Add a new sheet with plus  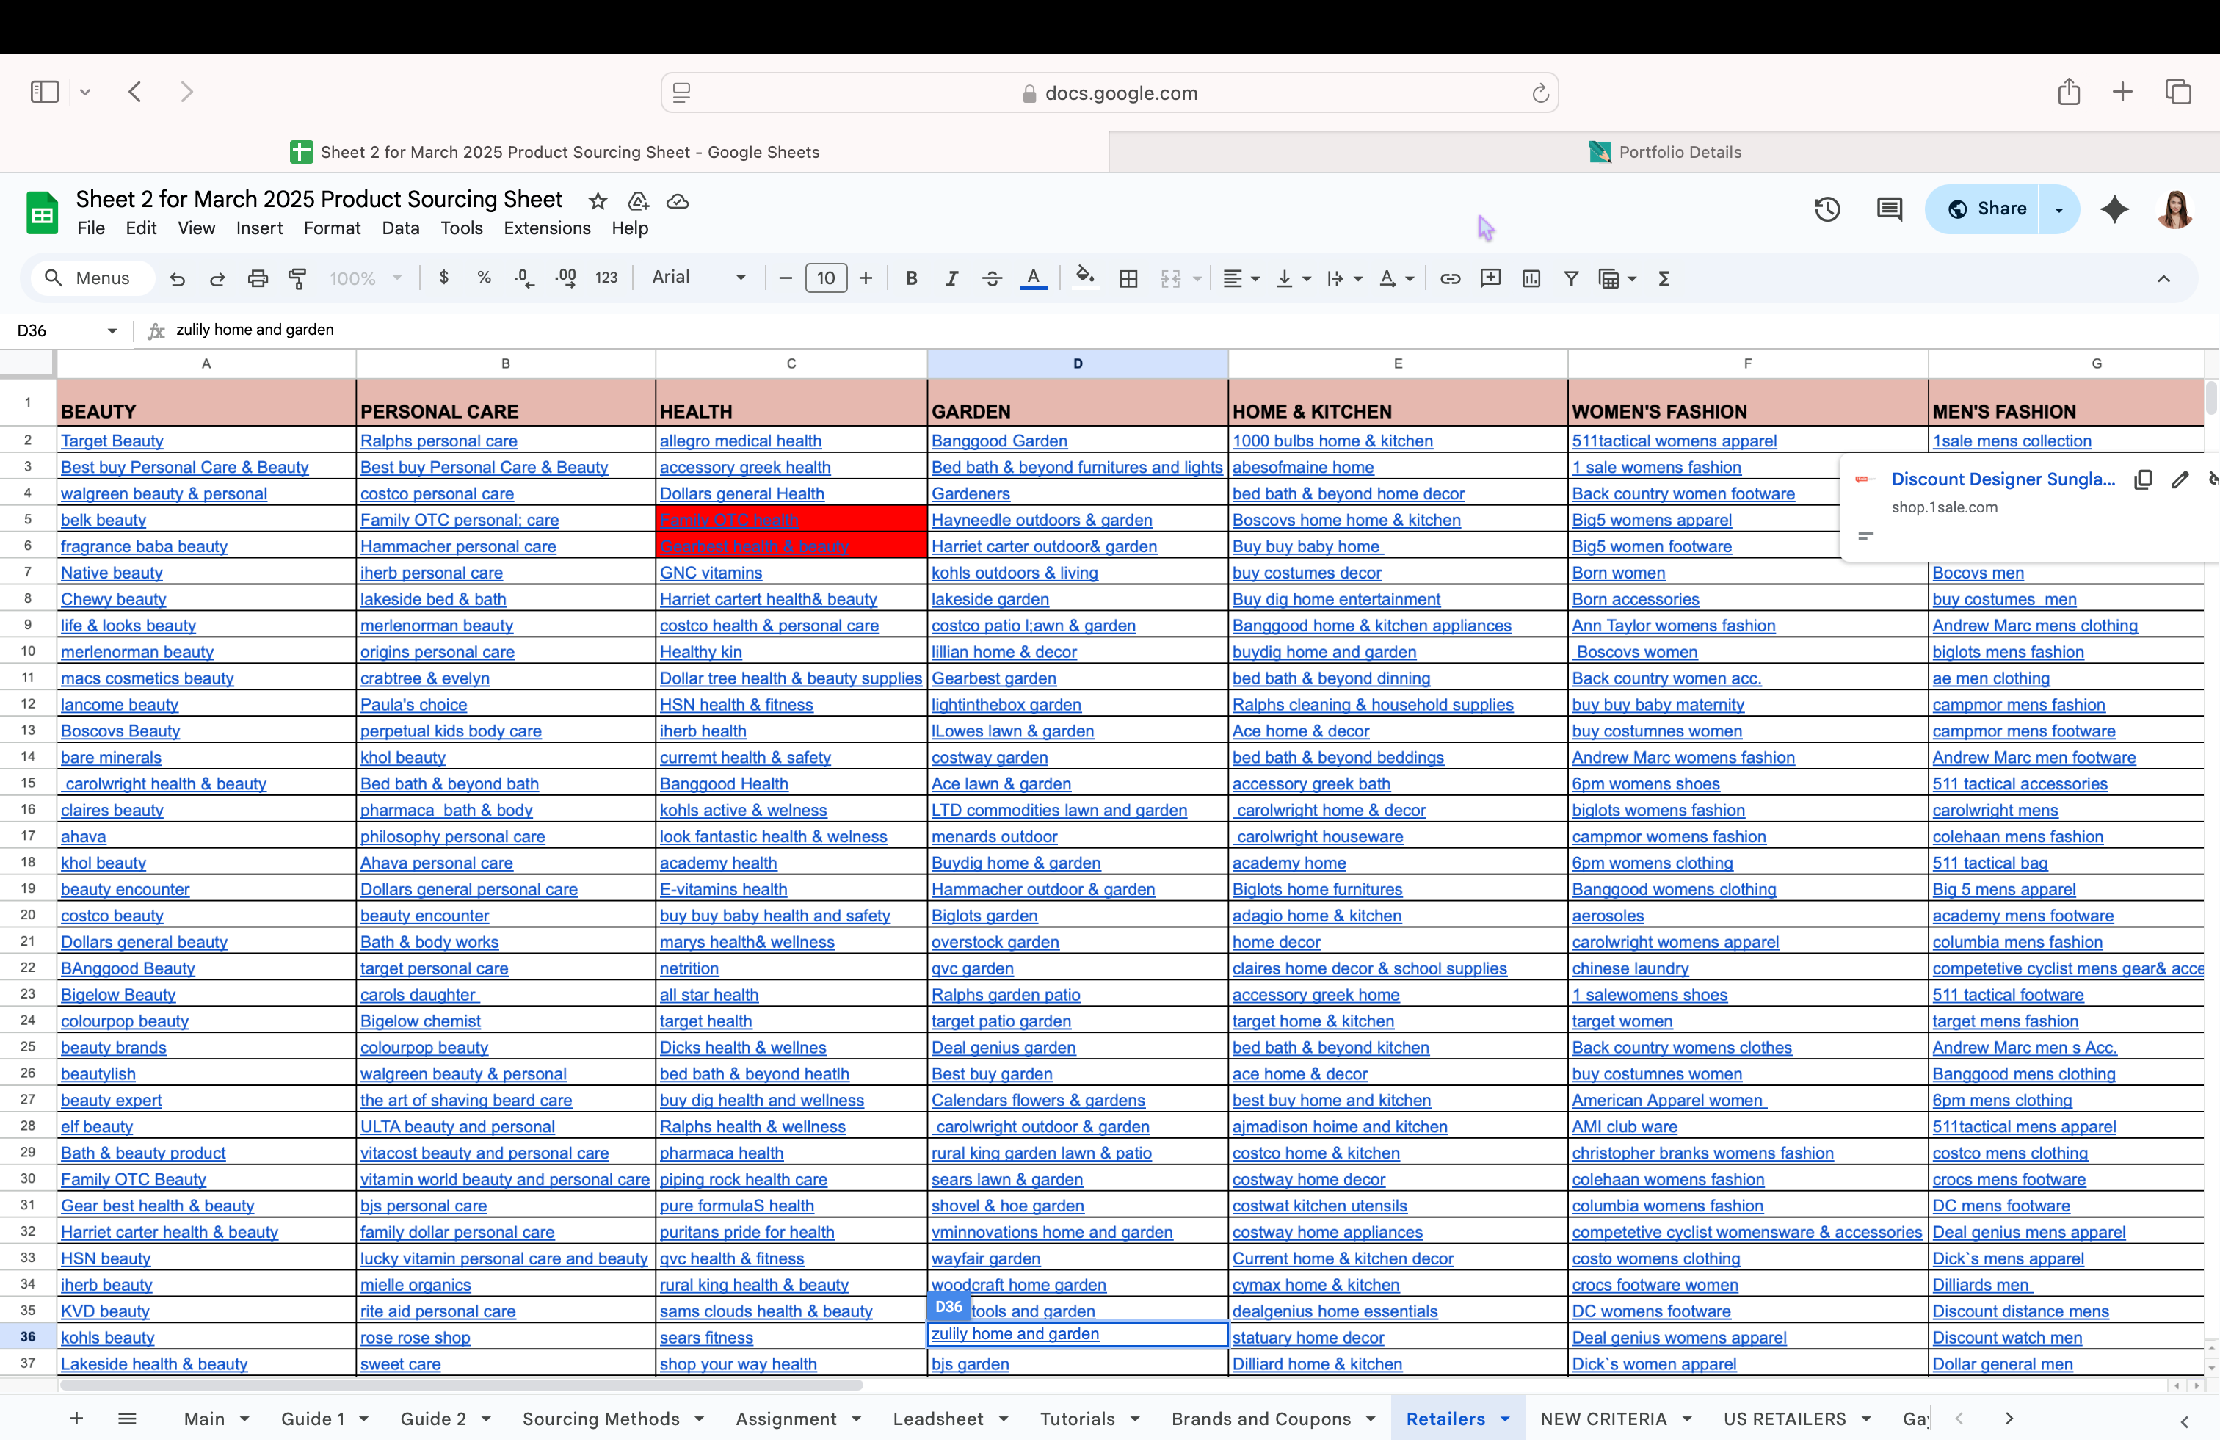(x=76, y=1419)
